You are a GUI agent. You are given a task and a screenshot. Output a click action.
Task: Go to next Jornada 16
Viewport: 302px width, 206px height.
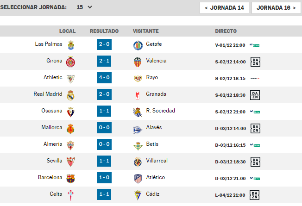(276, 8)
